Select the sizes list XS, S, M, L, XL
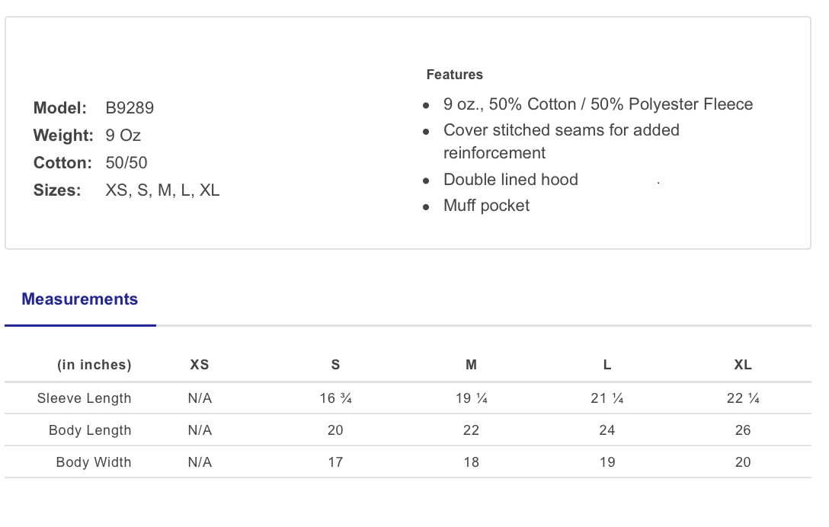The height and width of the screenshot is (527, 829). 162,190
